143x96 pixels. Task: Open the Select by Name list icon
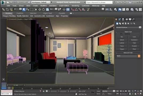tap(28, 9)
